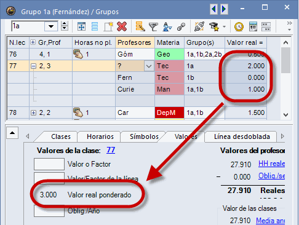The image size is (299, 225).
Task: Click the graduation cap with star icon
Action: coord(214,26)
